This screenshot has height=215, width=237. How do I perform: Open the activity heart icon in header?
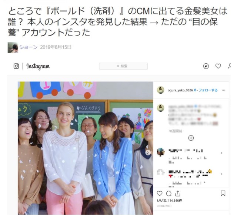pyautogui.click(x=218, y=66)
